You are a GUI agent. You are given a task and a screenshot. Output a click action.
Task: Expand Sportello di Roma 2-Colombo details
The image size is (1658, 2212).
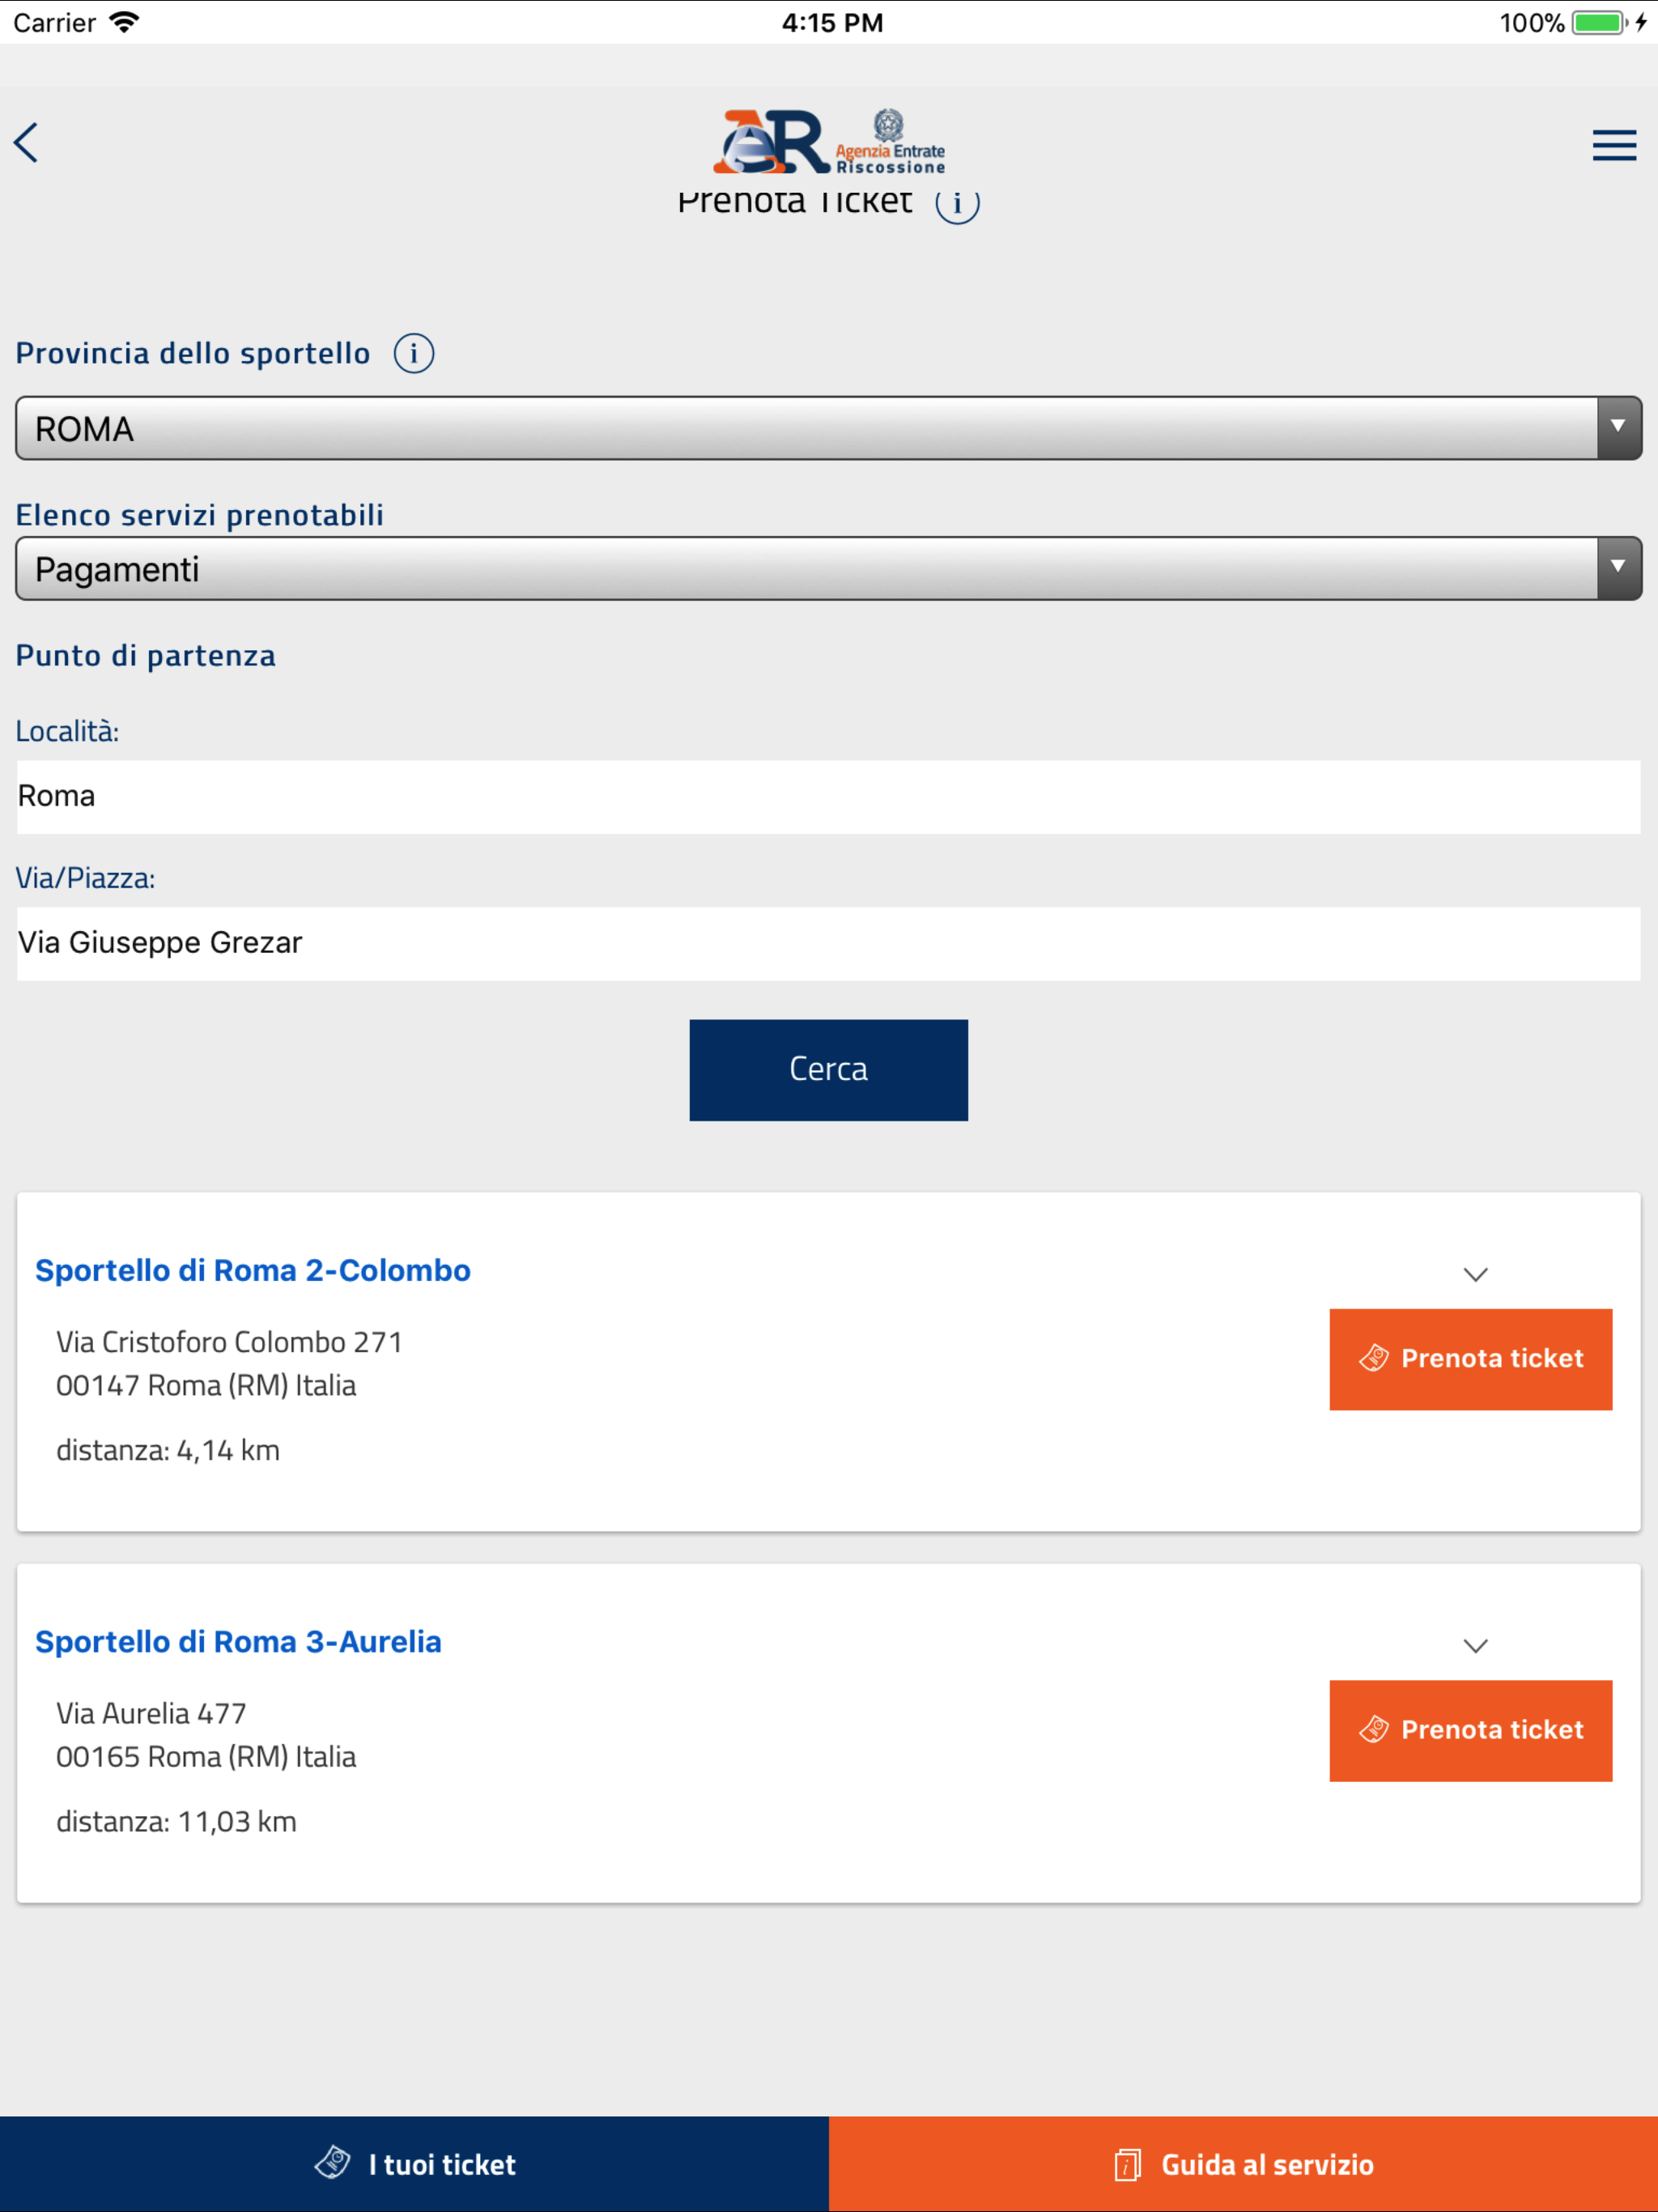click(x=1475, y=1274)
